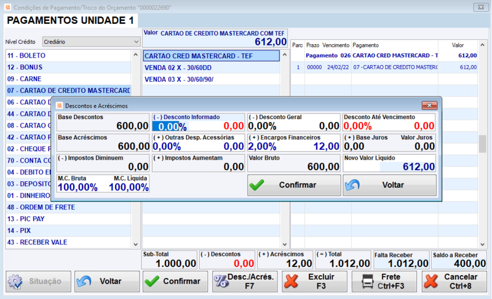Close the Descontos e Acréscimos dialog
This screenshot has height=299, width=492.
point(429,106)
